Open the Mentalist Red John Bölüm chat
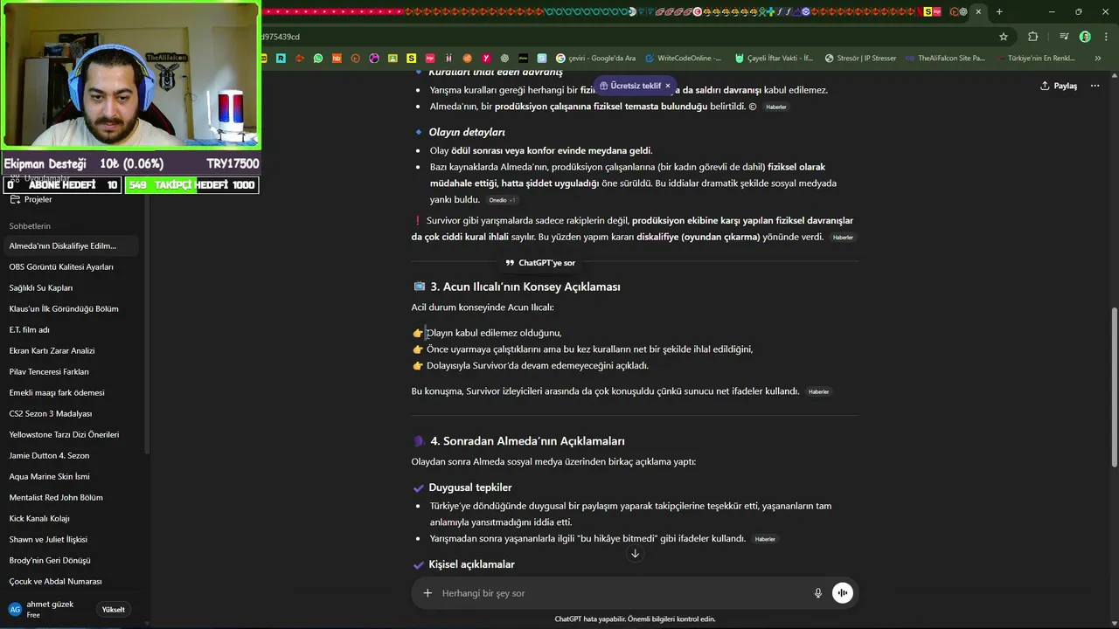This screenshot has height=629, width=1119. 70,497
